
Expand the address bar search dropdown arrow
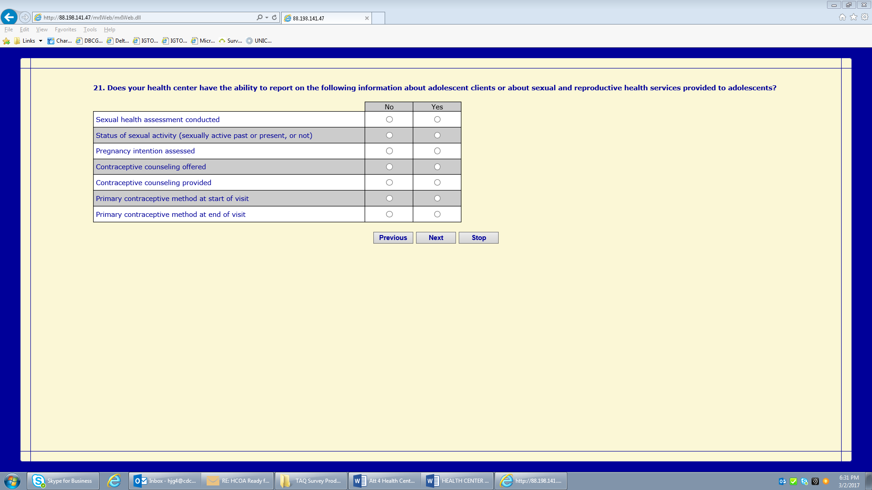click(x=267, y=17)
